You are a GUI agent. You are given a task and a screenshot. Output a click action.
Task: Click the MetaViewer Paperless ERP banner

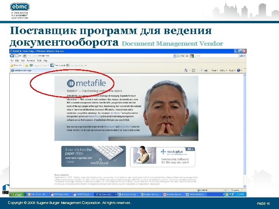click(94, 156)
